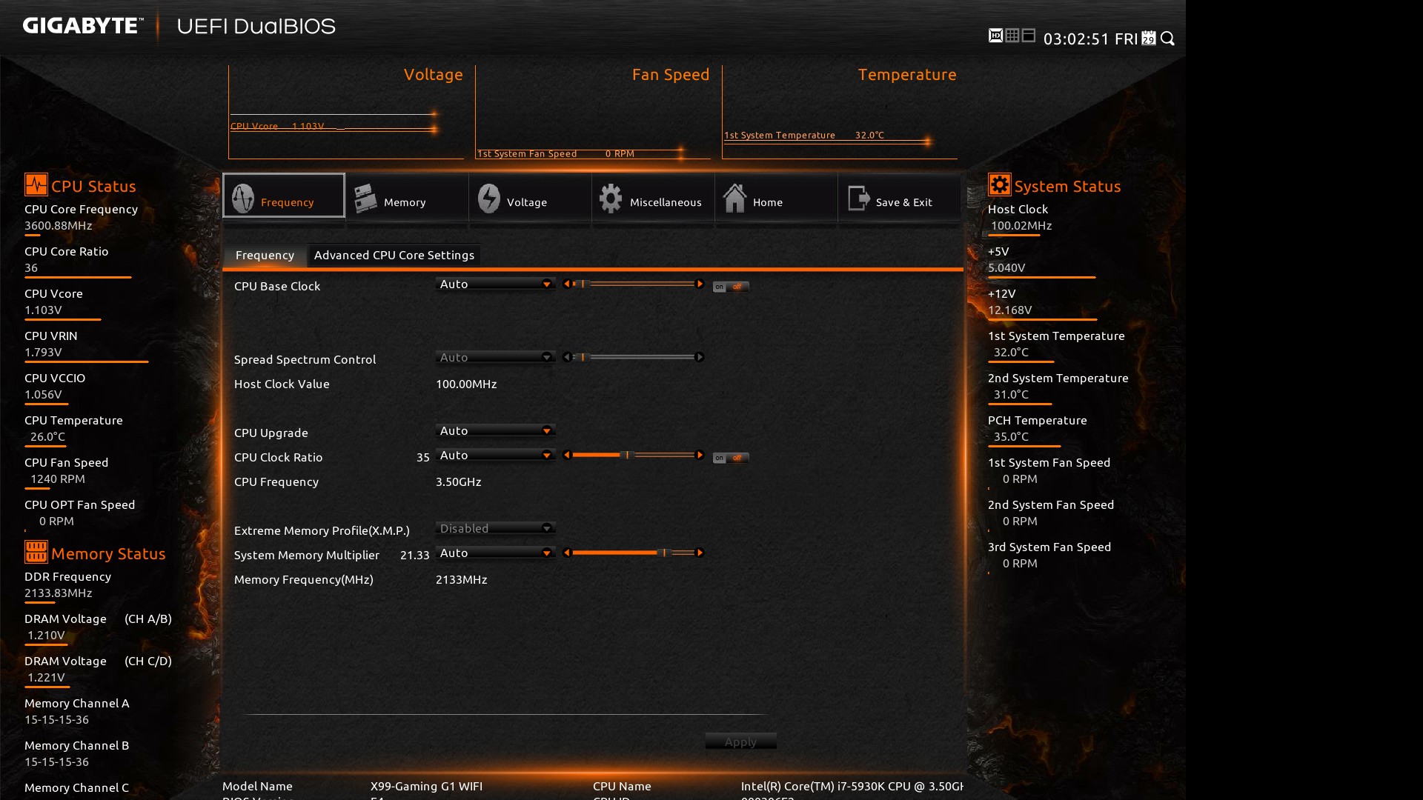This screenshot has height=800, width=1423.
Task: Go to the Home tab
Action: point(775,196)
